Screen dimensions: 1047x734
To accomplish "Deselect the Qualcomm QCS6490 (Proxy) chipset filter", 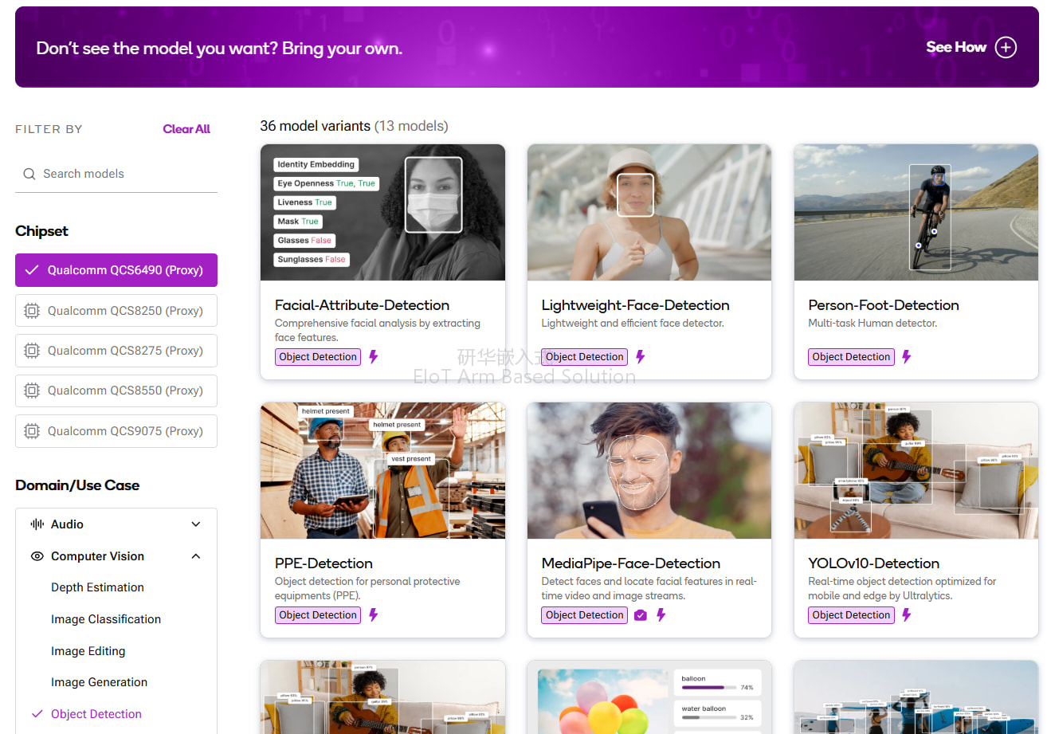I will pyautogui.click(x=116, y=270).
